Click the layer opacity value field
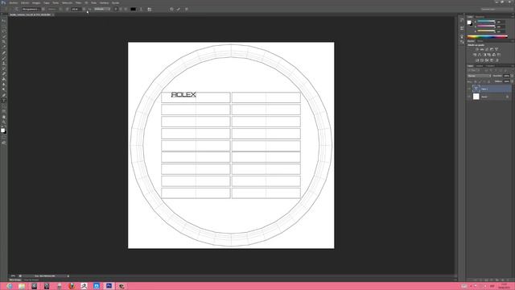Viewport: 515px width, 290px height. click(x=506, y=76)
